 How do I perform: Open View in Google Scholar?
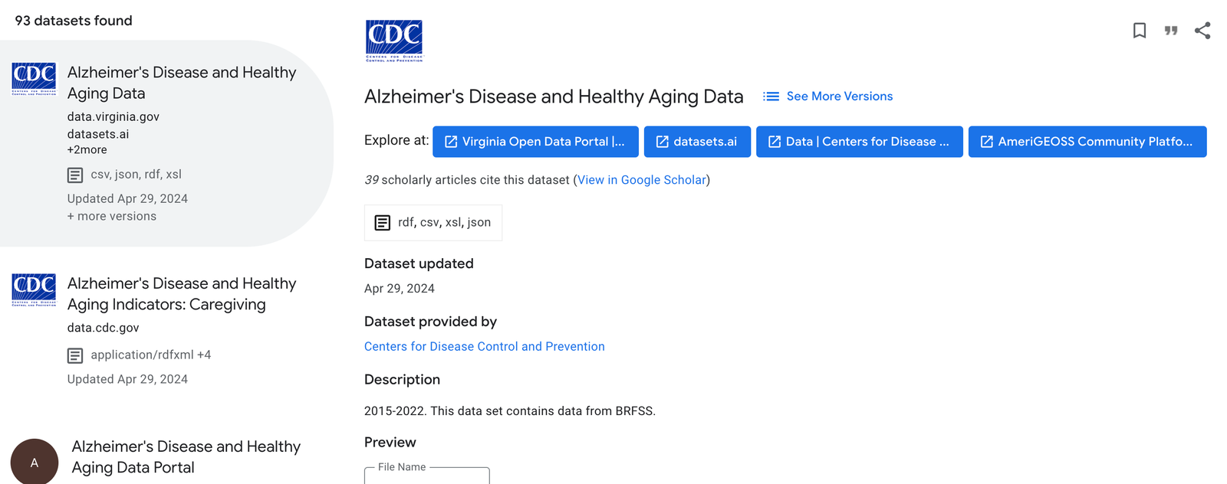tap(642, 180)
